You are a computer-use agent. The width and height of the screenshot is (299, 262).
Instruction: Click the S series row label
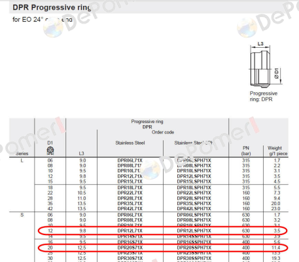point(22,215)
